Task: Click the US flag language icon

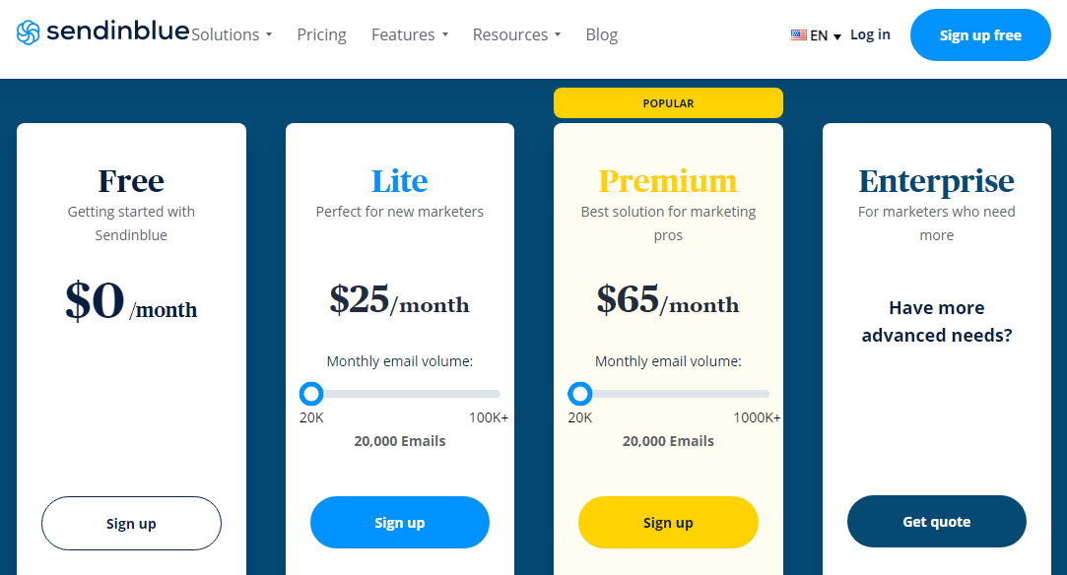Action: pos(798,34)
